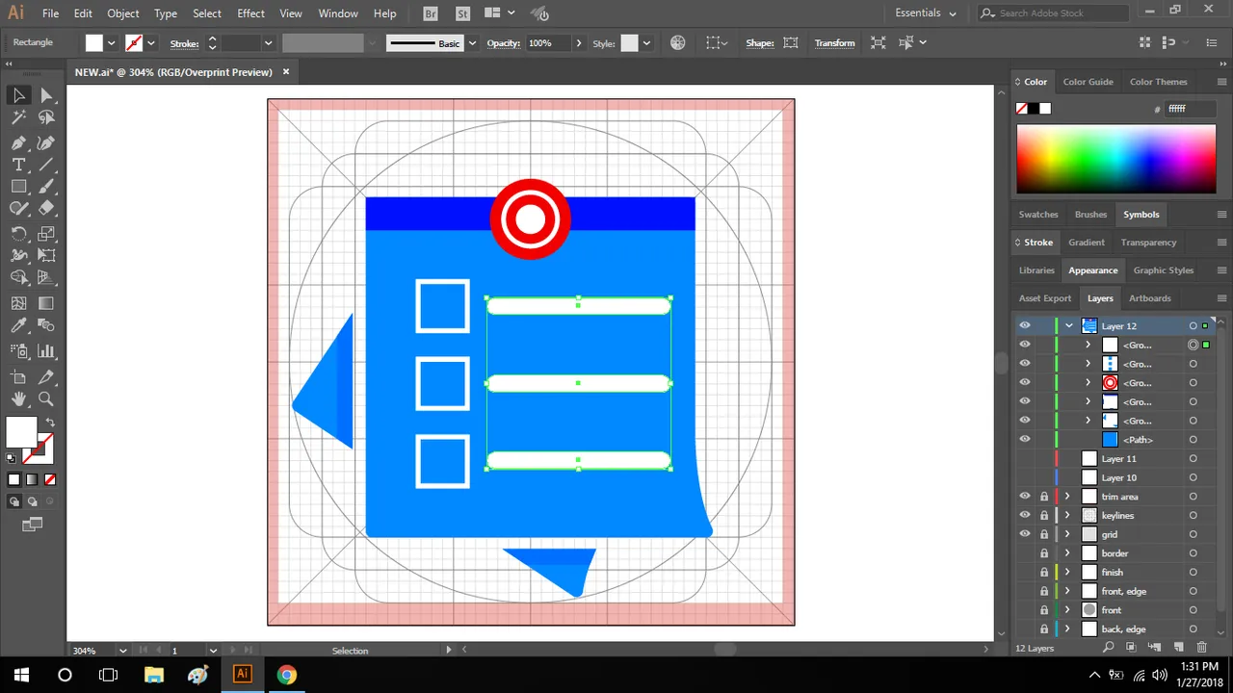Viewport: 1233px width, 693px height.
Task: Select the Artboard tool
Action: (x=18, y=376)
